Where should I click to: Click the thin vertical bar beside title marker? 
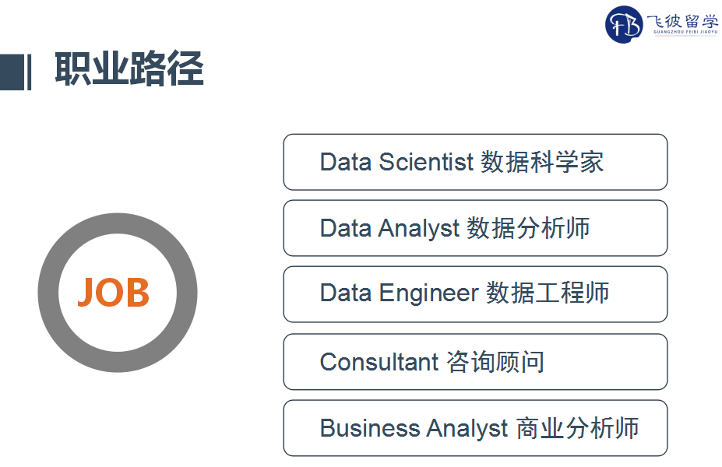(30, 72)
